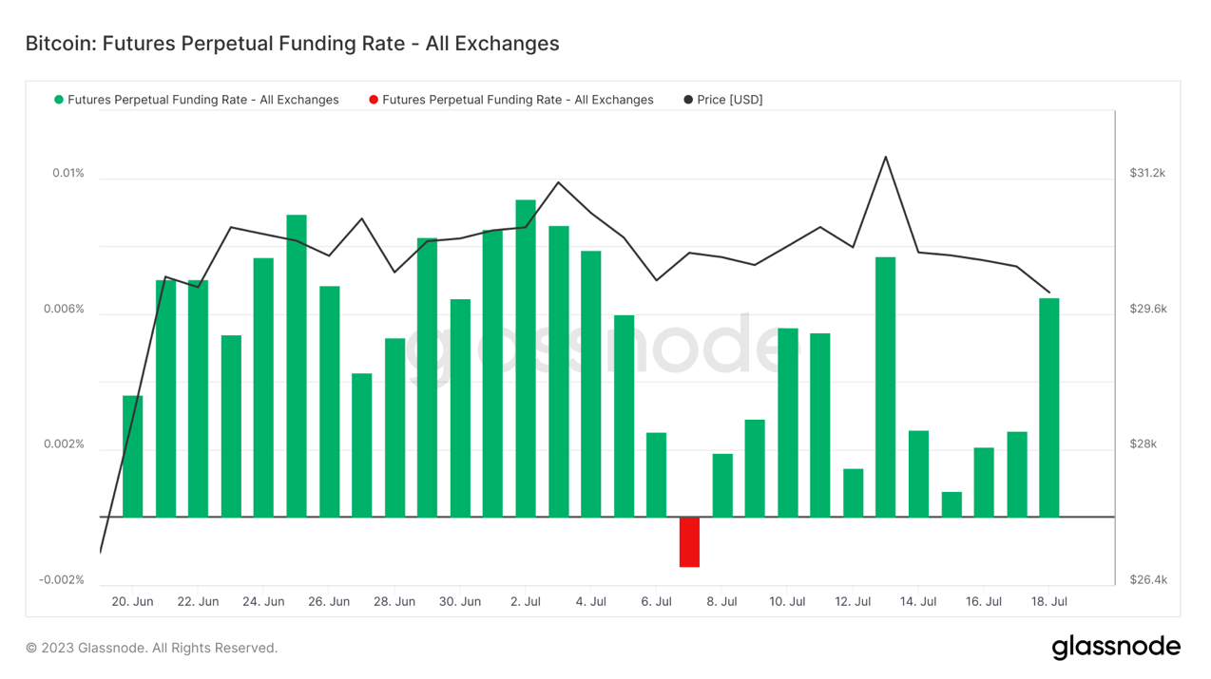Screen dimensions: 1211x679
Task: Select the green bar at 18 Jul
Action: click(1049, 407)
